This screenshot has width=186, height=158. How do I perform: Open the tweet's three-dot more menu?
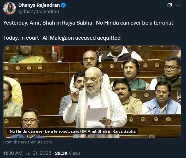click(178, 5)
